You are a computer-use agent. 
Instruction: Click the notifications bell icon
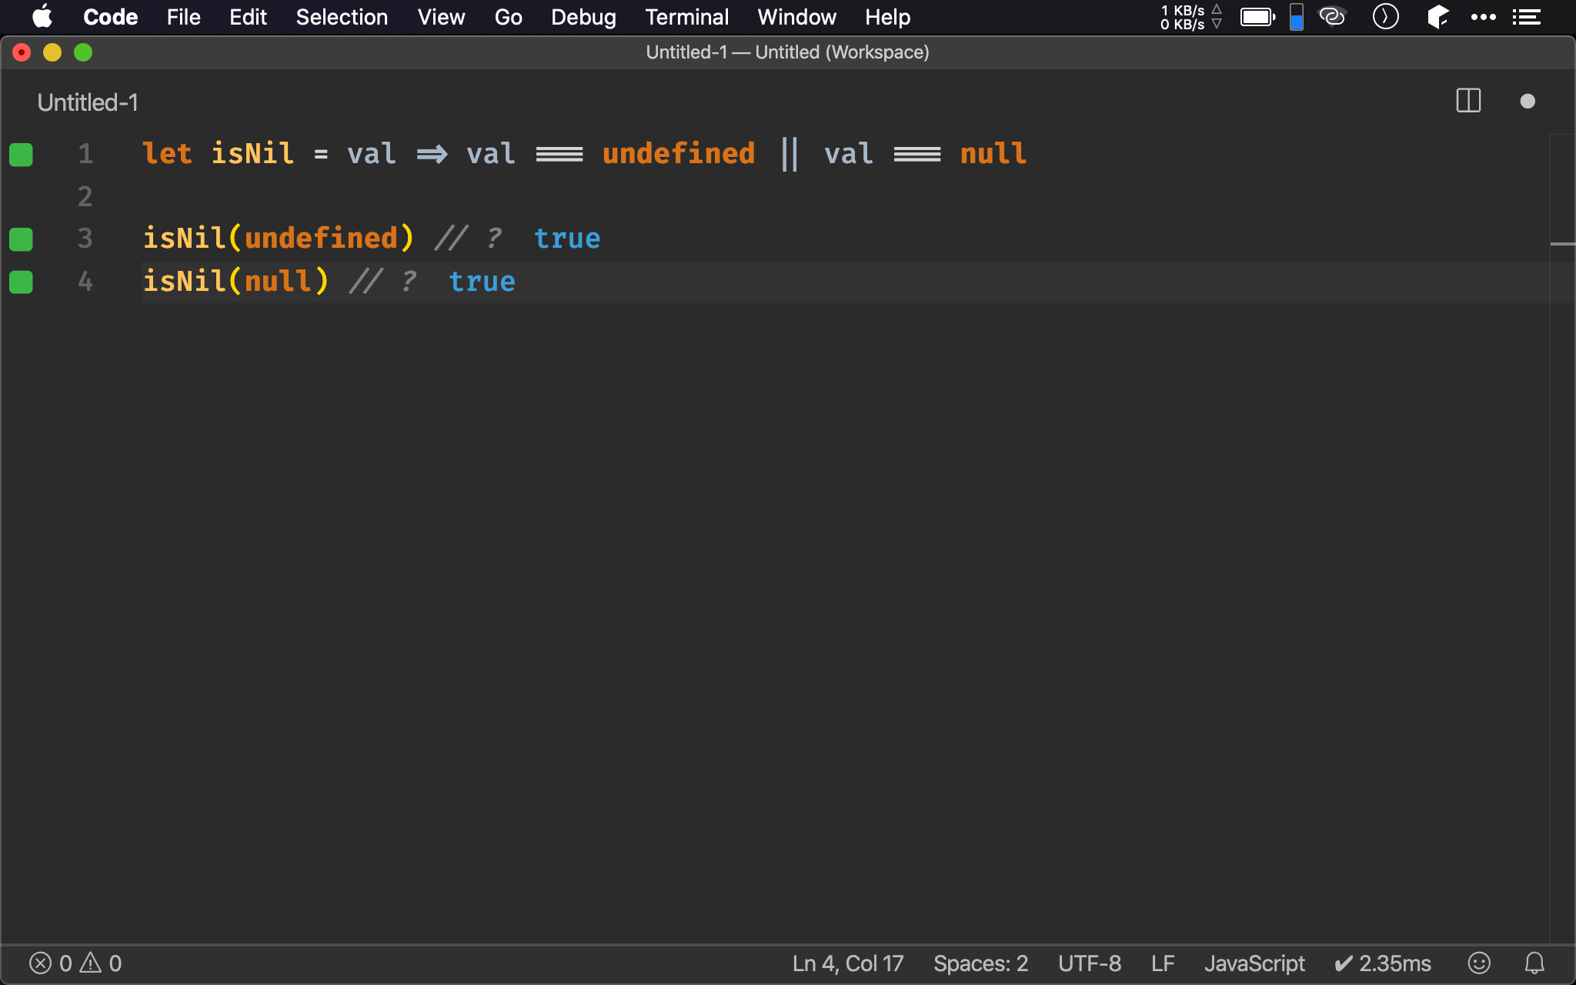pyautogui.click(x=1534, y=963)
